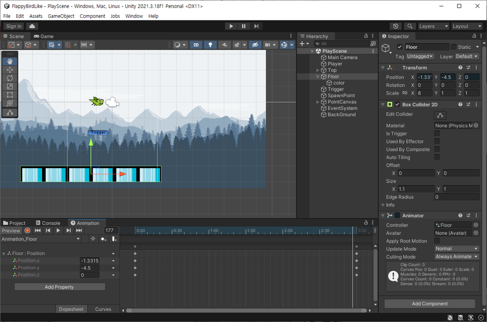Switch to the Console tab
The height and width of the screenshot is (322, 487).
[x=48, y=223]
